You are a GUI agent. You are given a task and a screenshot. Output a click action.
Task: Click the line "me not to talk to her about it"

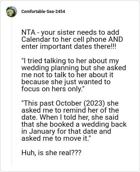point(68,75)
